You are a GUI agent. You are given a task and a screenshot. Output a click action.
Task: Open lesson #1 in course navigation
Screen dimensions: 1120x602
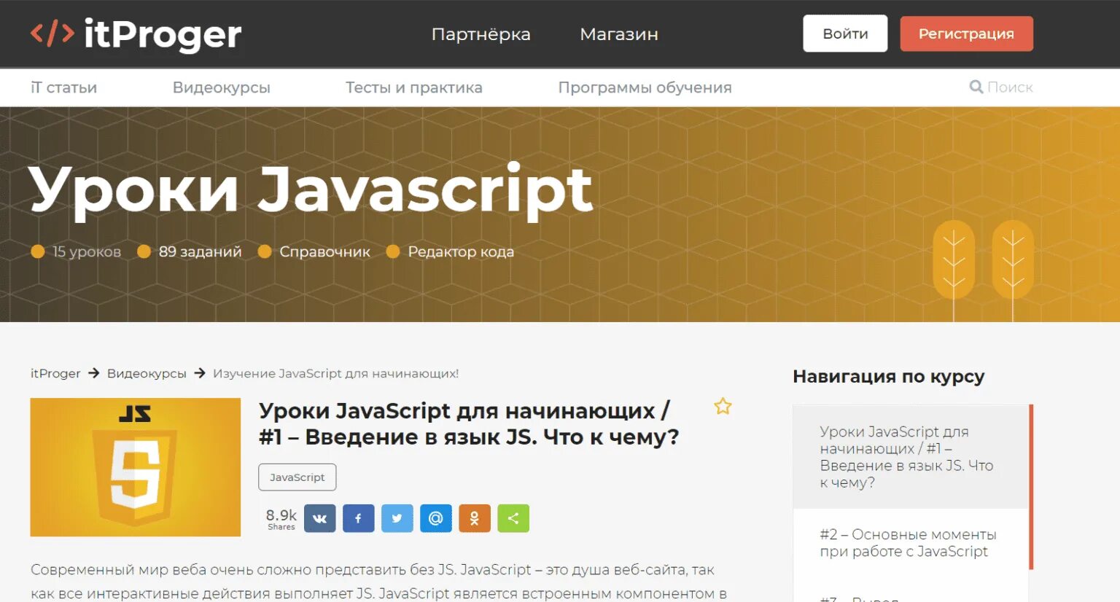point(911,457)
